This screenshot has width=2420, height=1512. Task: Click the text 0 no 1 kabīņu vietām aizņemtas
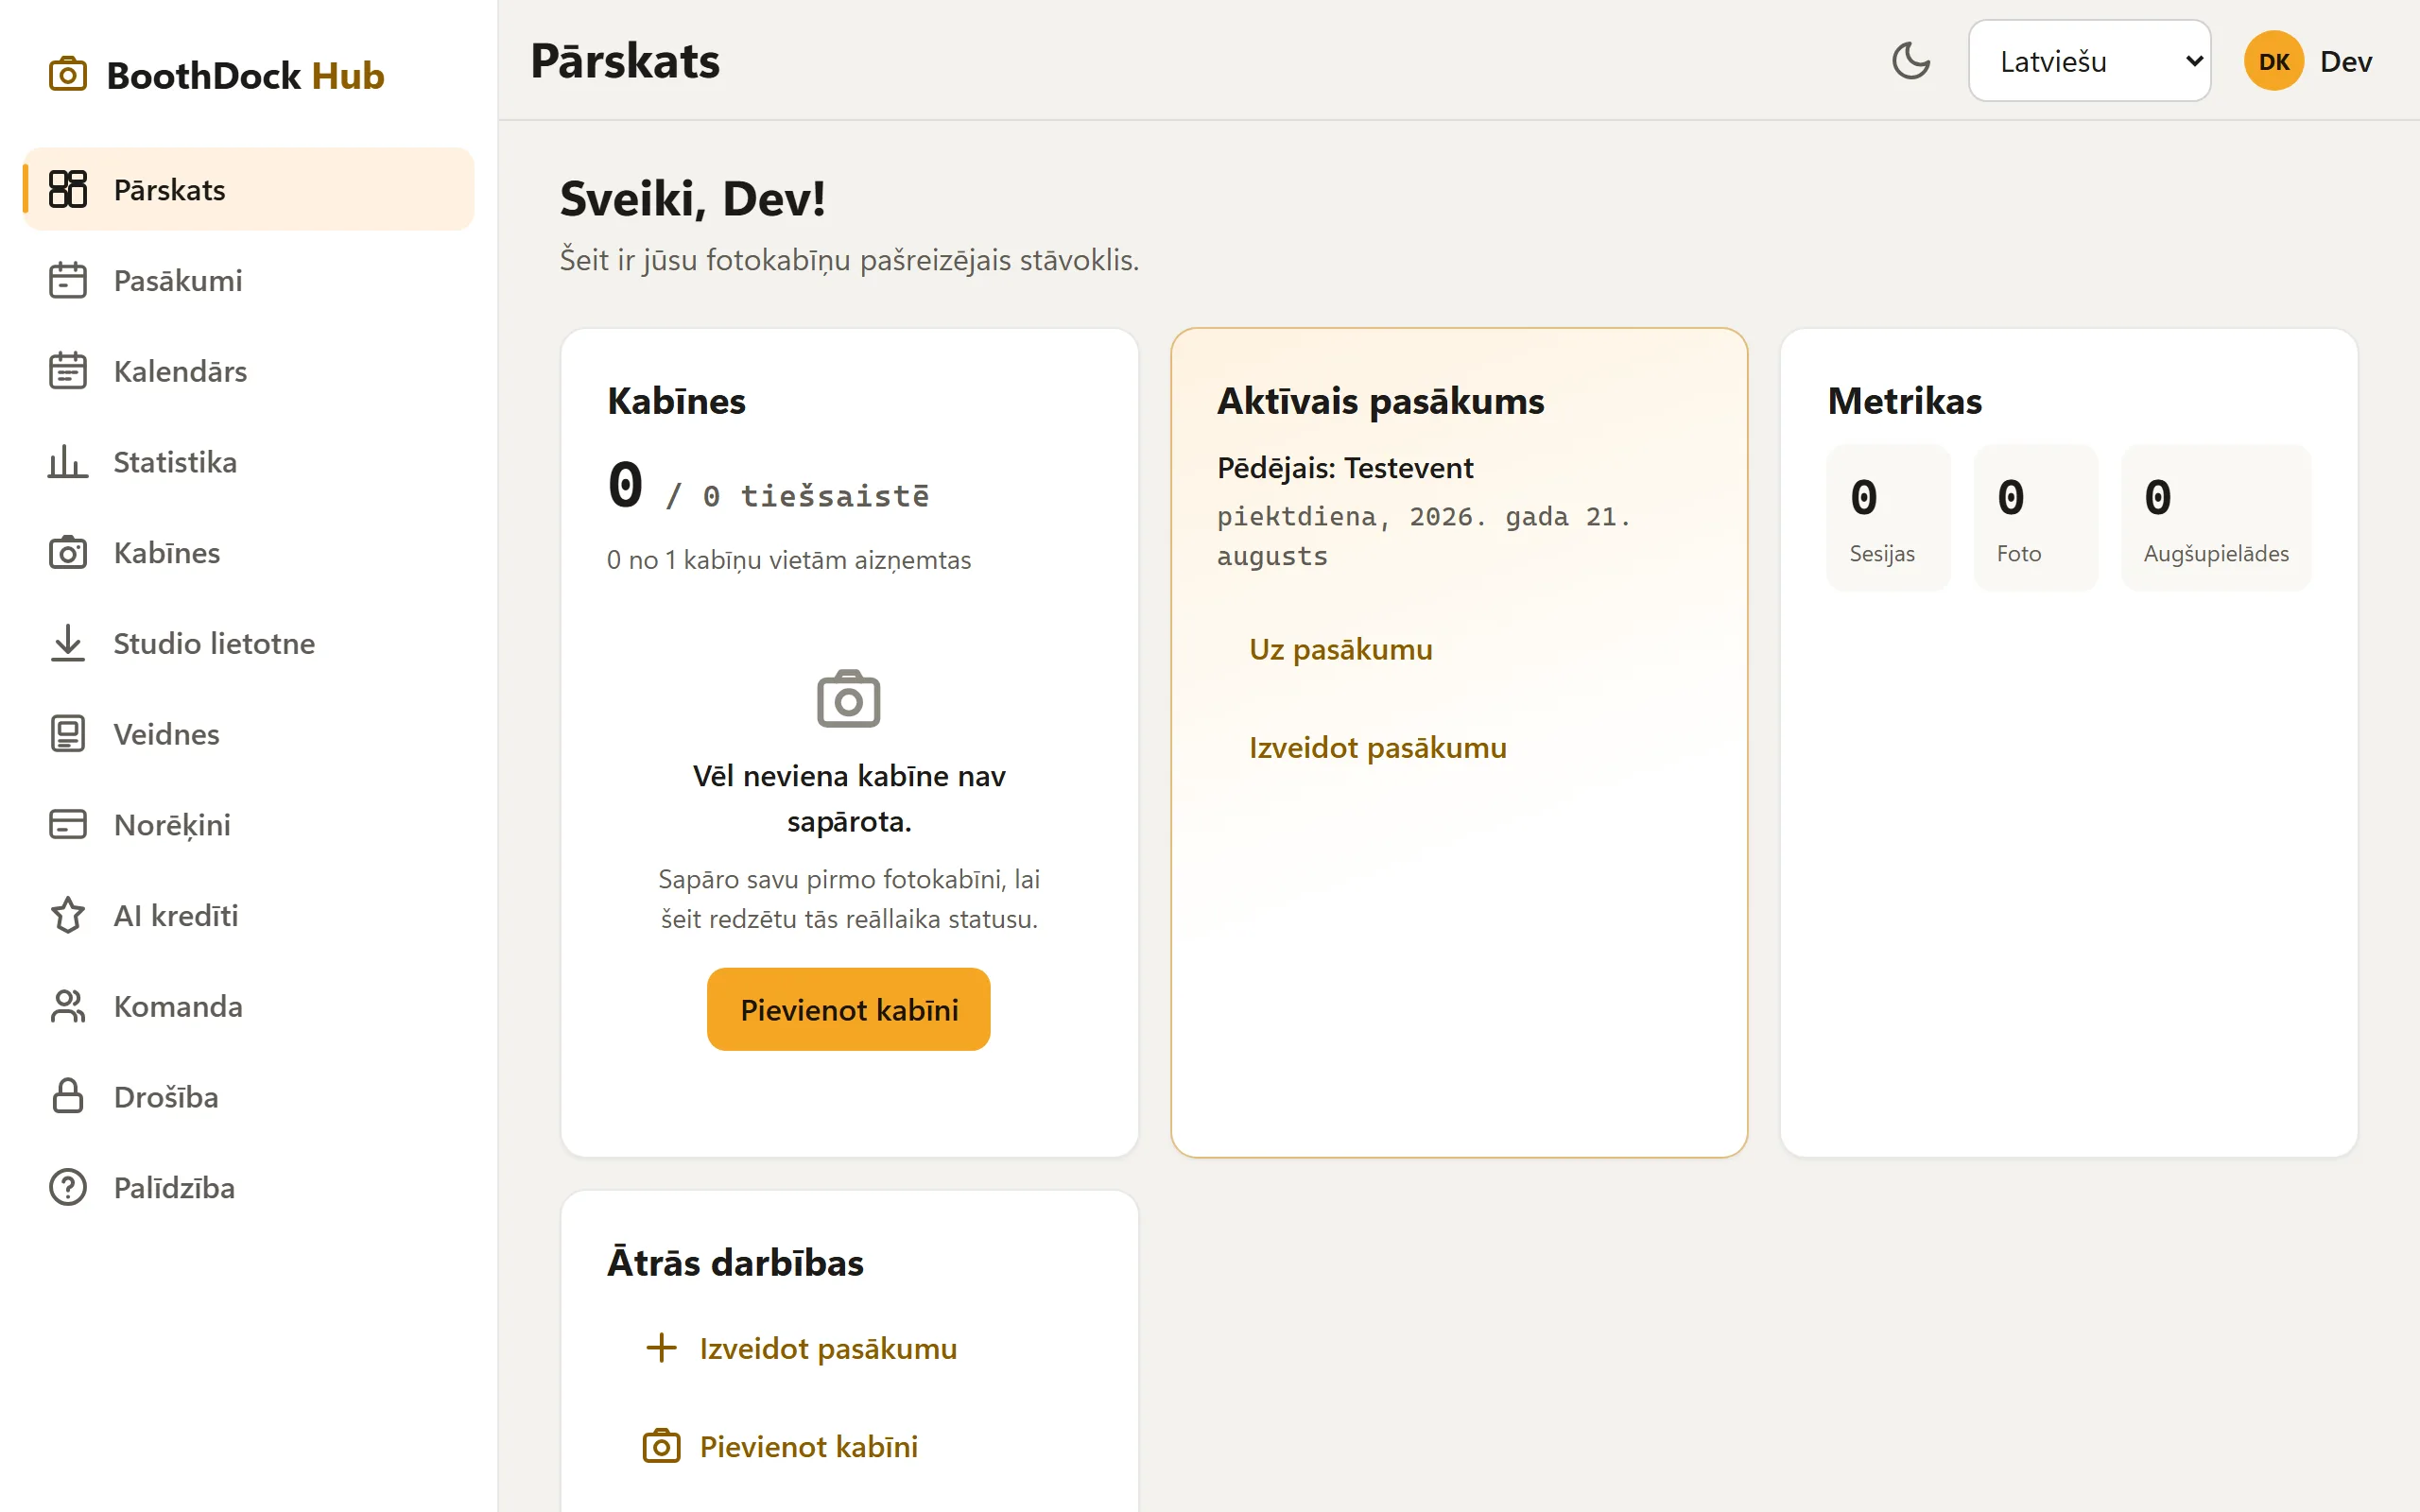[788, 560]
